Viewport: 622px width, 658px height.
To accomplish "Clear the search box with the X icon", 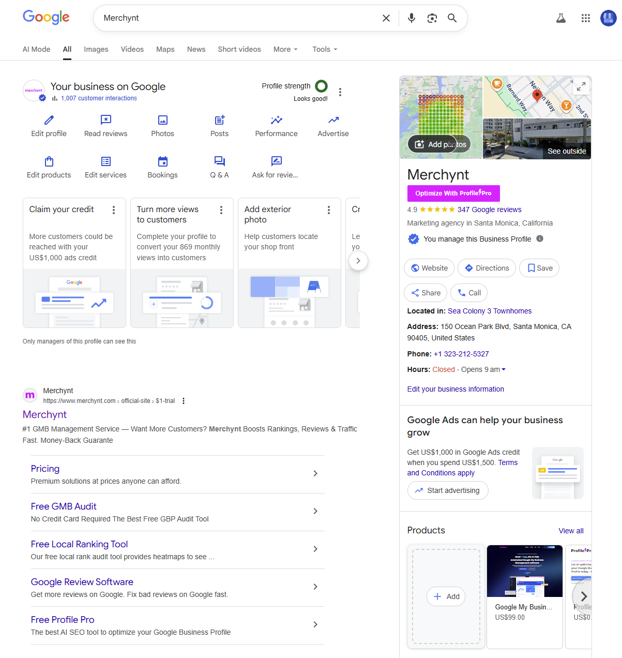I will (386, 18).
